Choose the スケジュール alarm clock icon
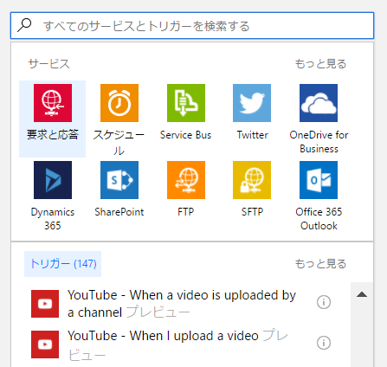The width and height of the screenshot is (387, 367). (x=119, y=103)
